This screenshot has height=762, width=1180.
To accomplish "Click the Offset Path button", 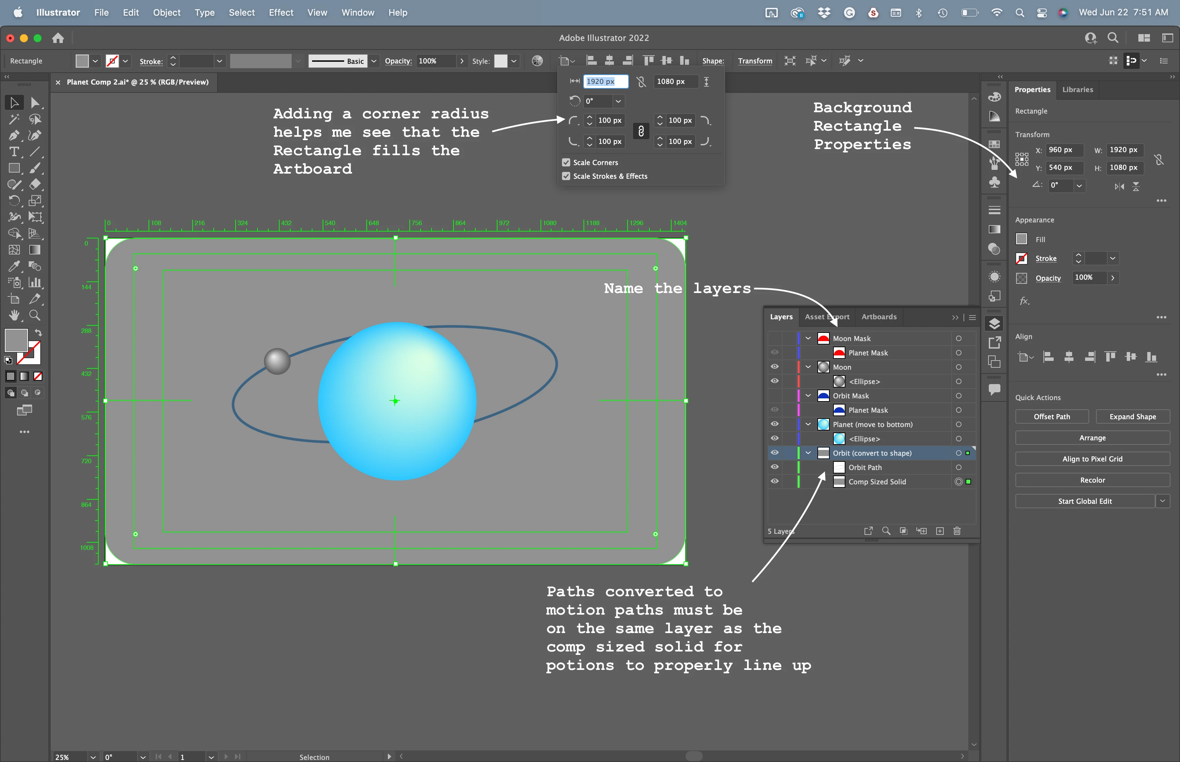I will pyautogui.click(x=1052, y=416).
